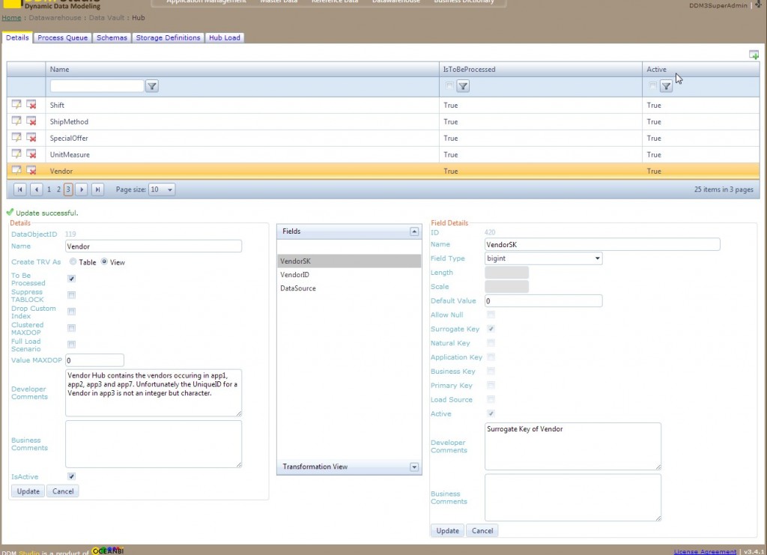Image resolution: width=767 pixels, height=555 pixels.
Task: Click Developer Comments box about Vendor Hub
Action: [154, 393]
